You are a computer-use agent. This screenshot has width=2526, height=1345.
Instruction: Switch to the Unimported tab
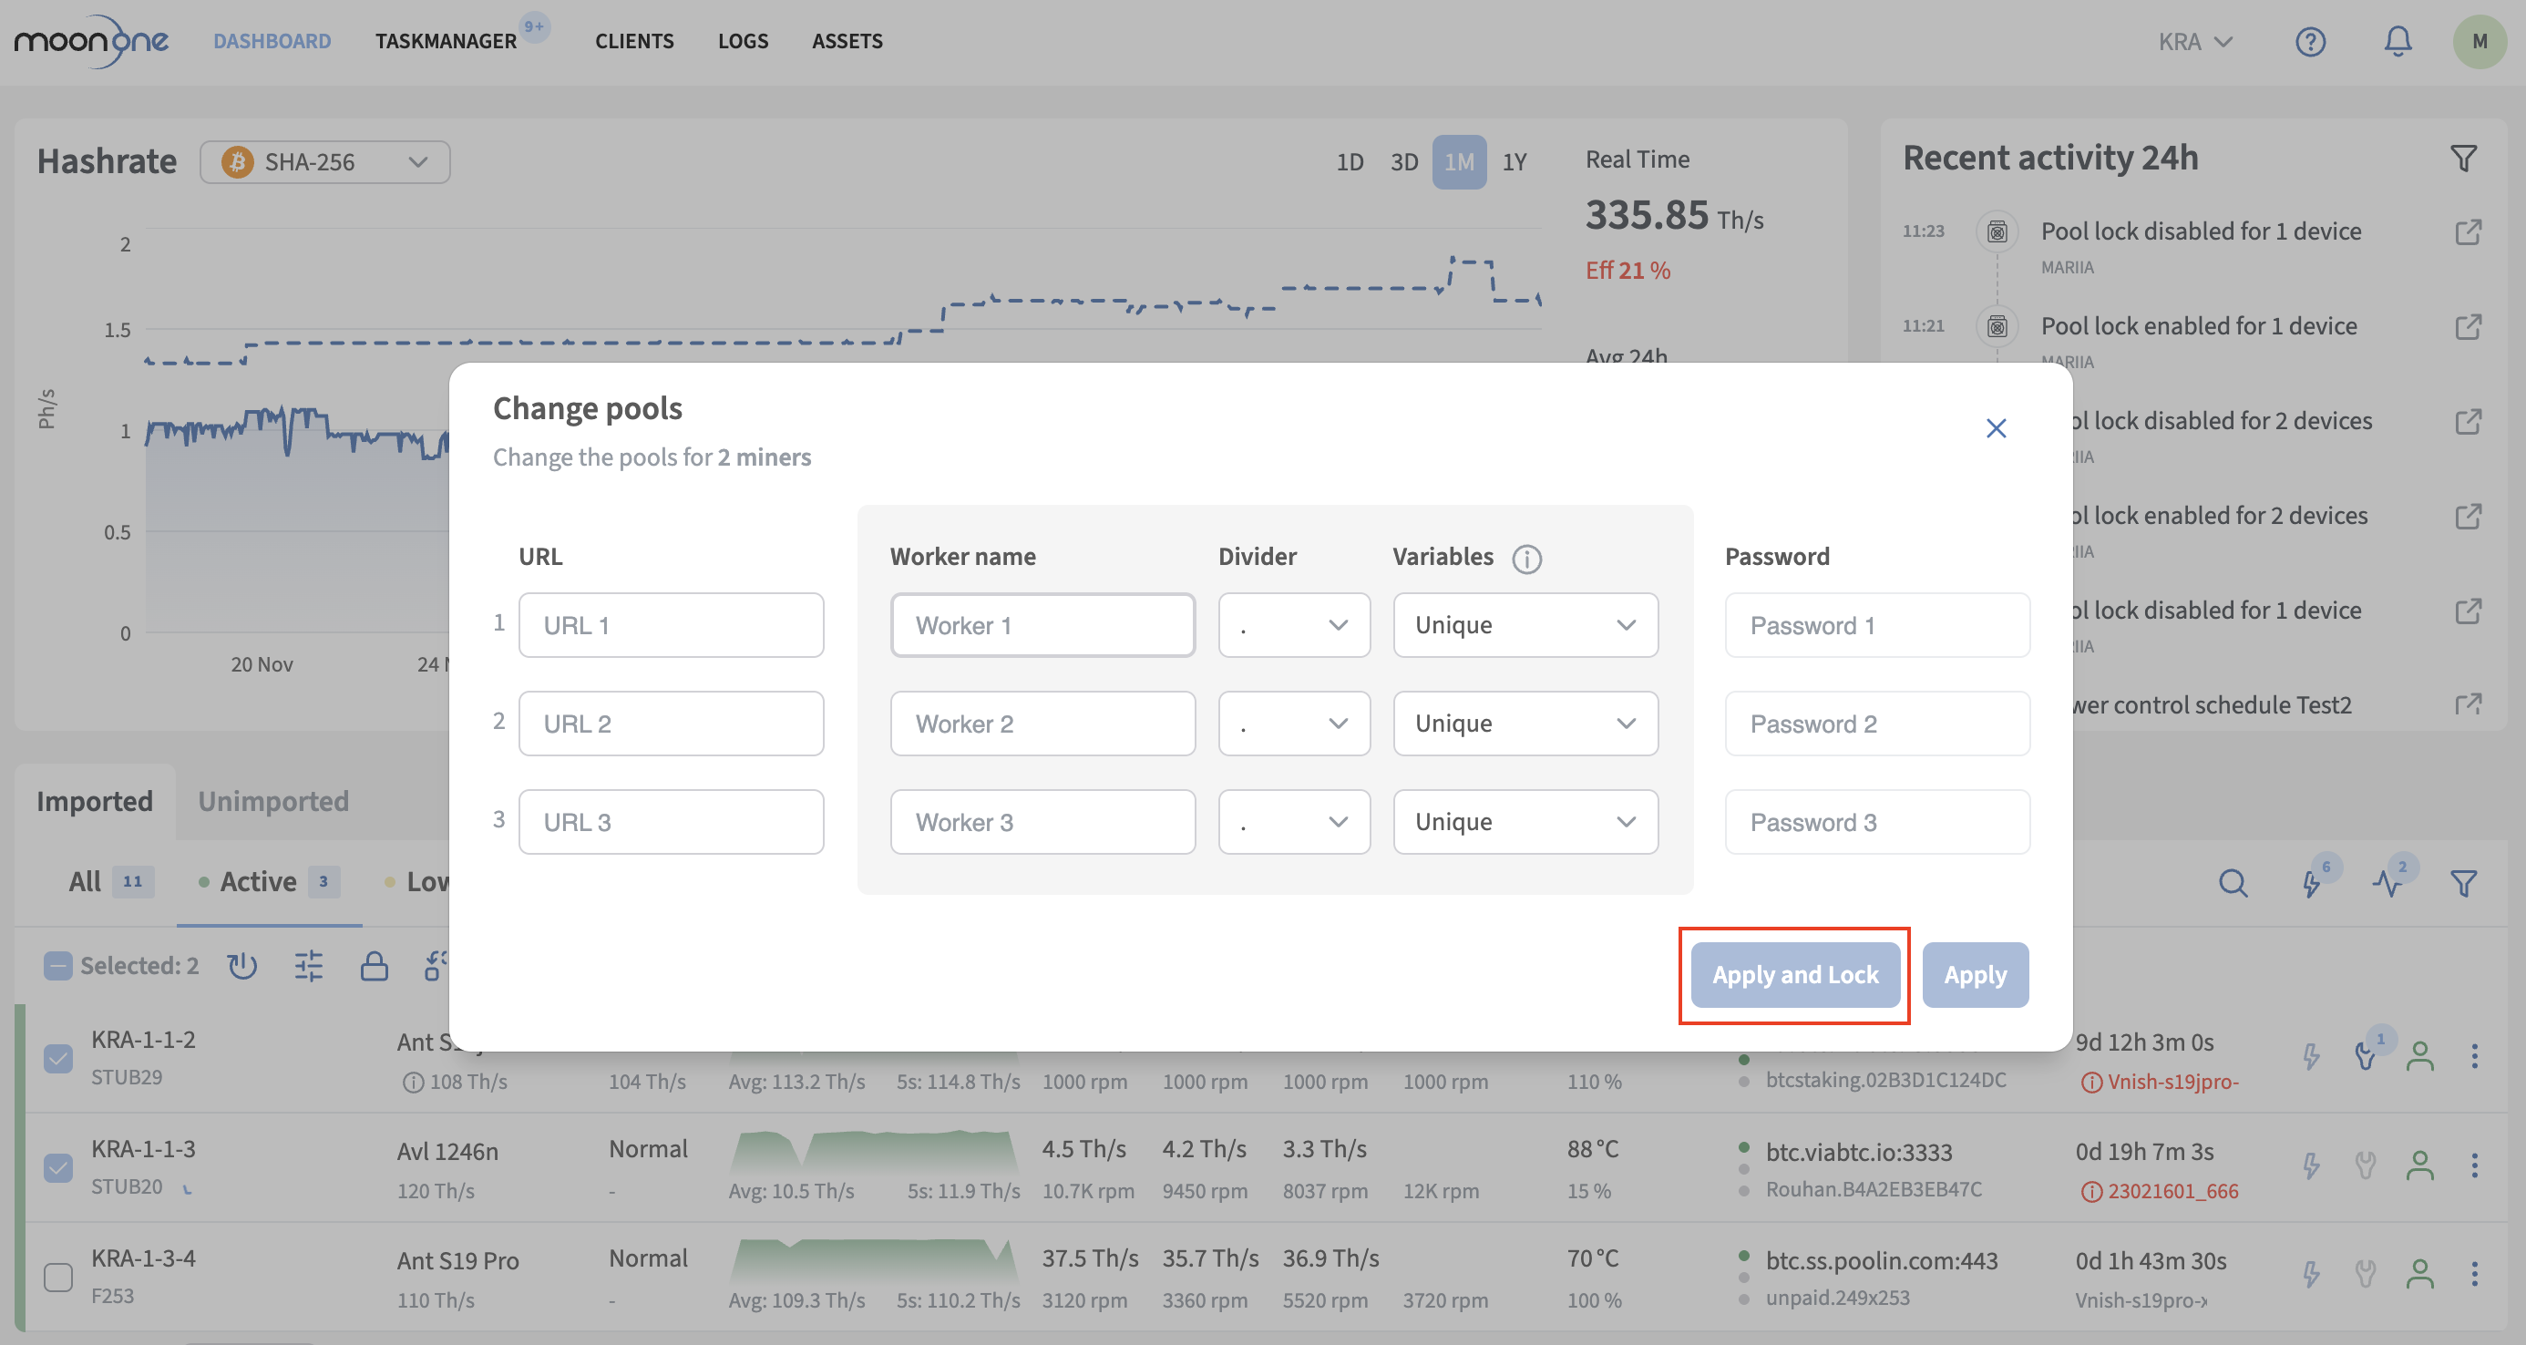coord(272,801)
